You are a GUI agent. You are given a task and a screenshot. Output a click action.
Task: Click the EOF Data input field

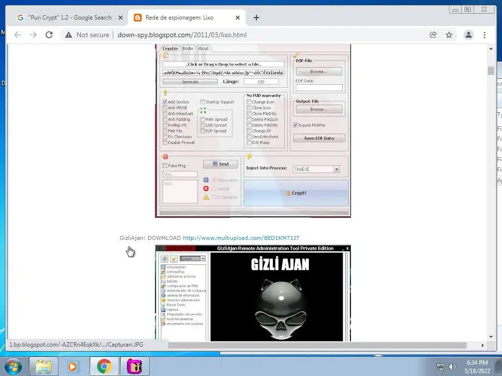tap(319, 88)
